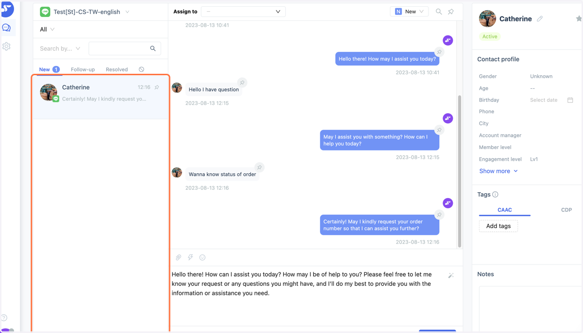Open the 'Search by...' dropdown
Screen dimensions: 583x333
[x=60, y=49]
